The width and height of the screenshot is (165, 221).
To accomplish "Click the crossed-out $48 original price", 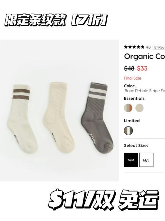I will tap(129, 68).
